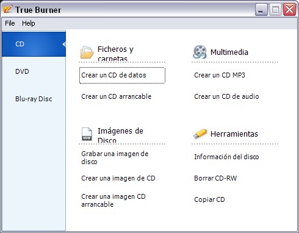
Task: Choose Borrar CD-RW option
Action: pyautogui.click(x=215, y=178)
